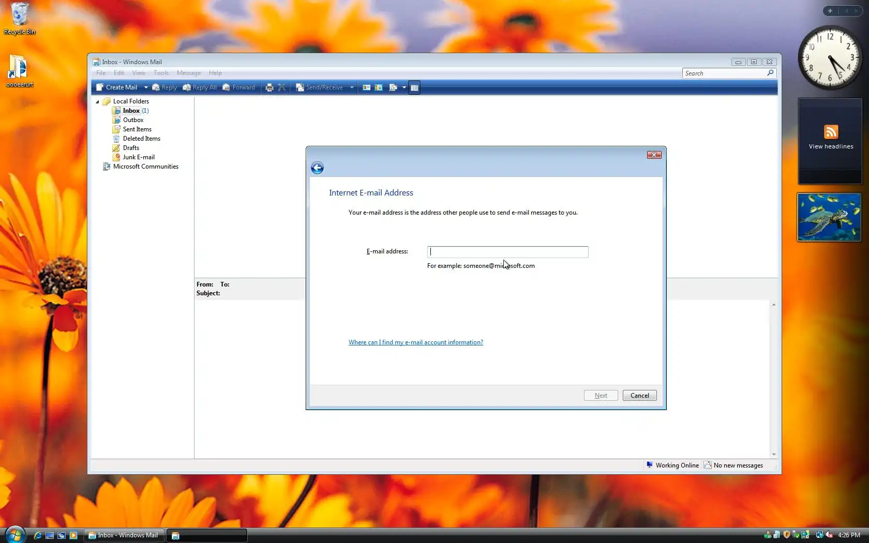Open the View menu
The height and width of the screenshot is (543, 869).
[139, 73]
